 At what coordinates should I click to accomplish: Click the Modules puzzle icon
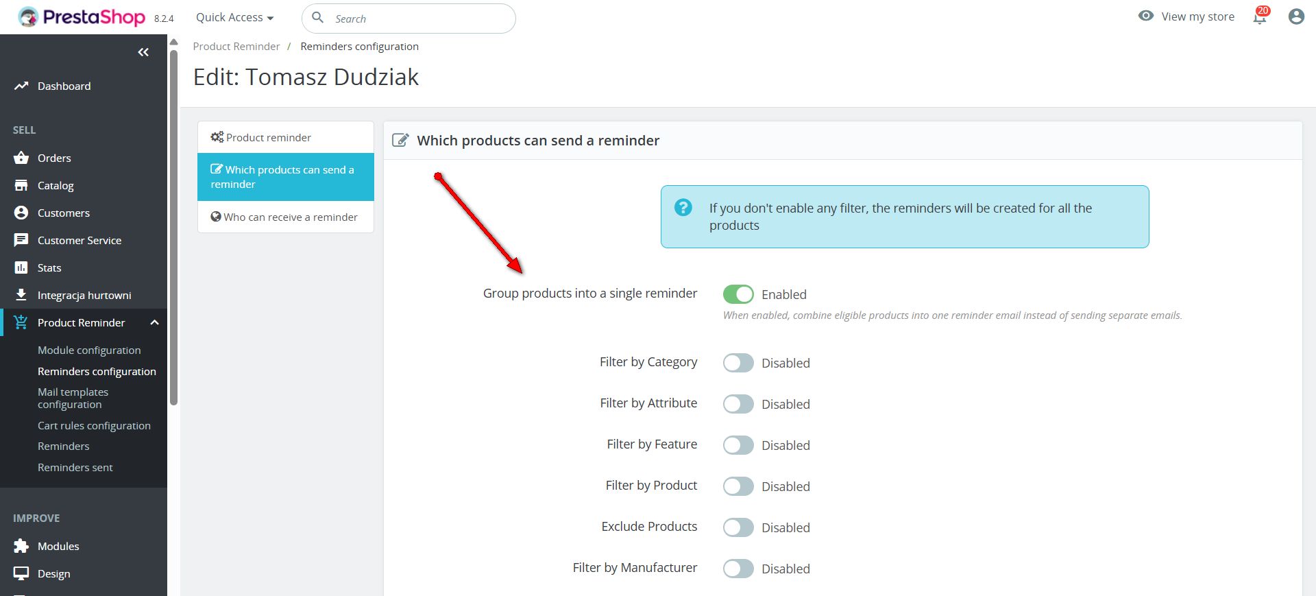[x=21, y=546]
